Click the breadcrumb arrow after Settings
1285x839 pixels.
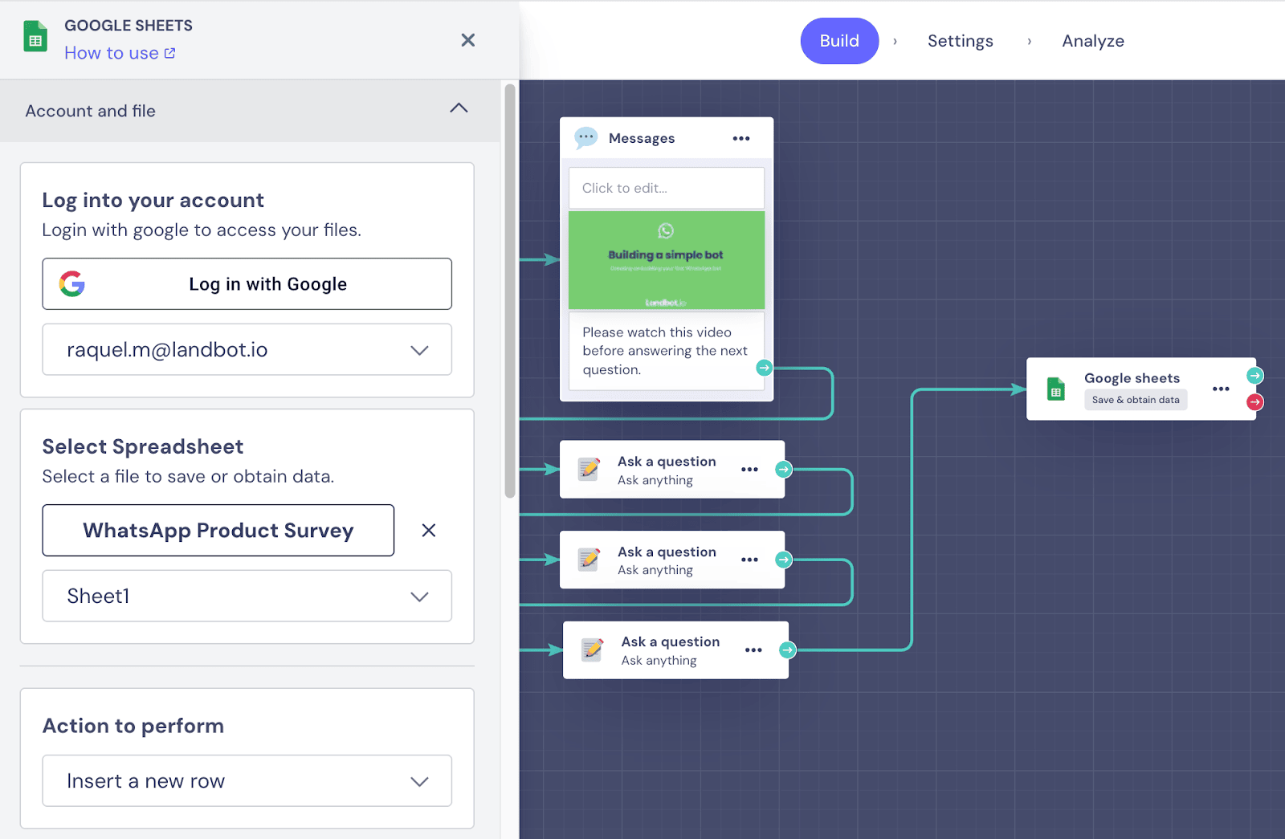[1029, 41]
